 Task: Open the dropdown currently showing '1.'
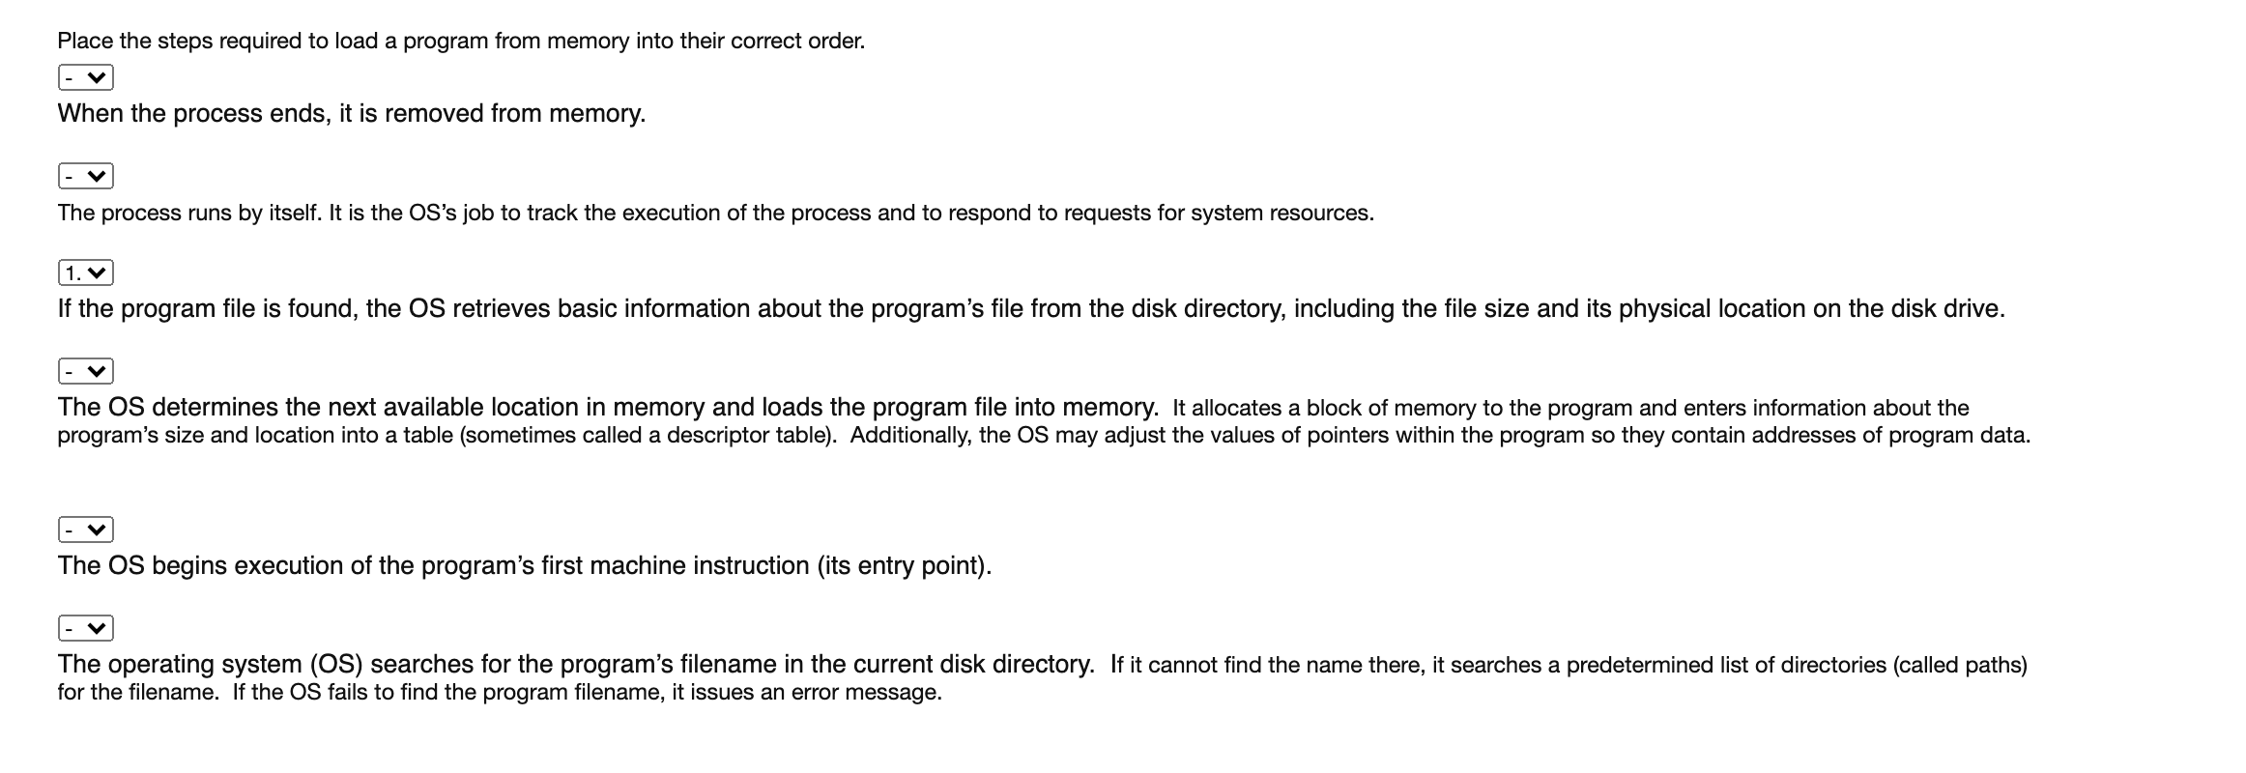pos(85,274)
